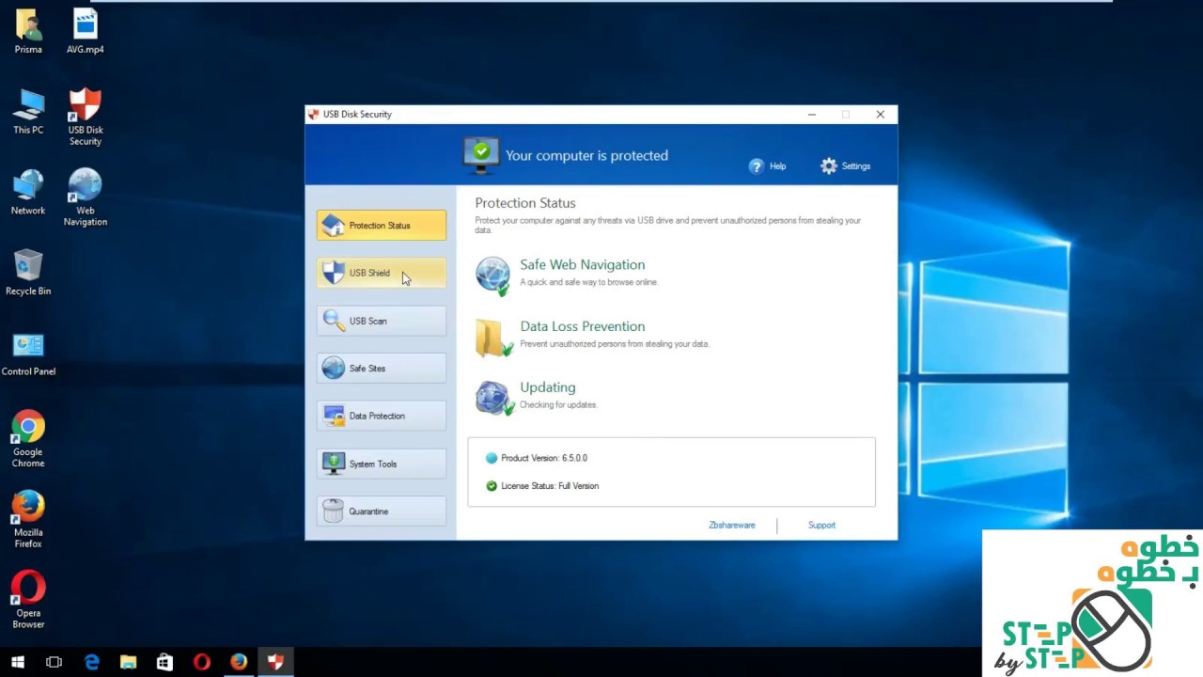1203x677 pixels.
Task: Click the Data Loss Prevention folder icon
Action: coord(493,338)
